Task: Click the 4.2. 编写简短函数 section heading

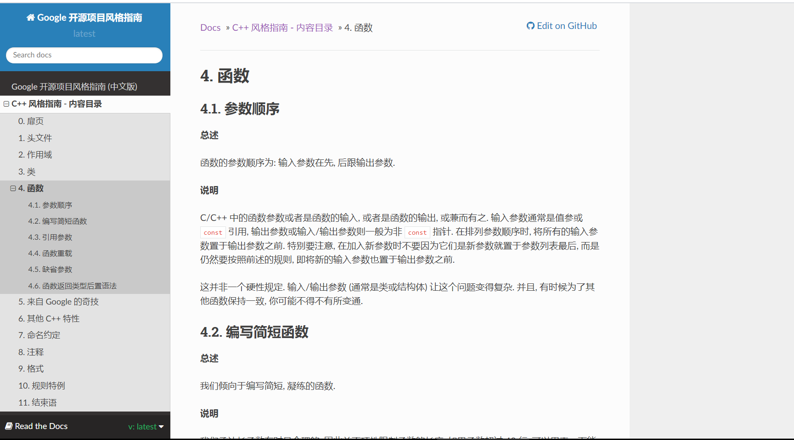Action: [x=254, y=332]
